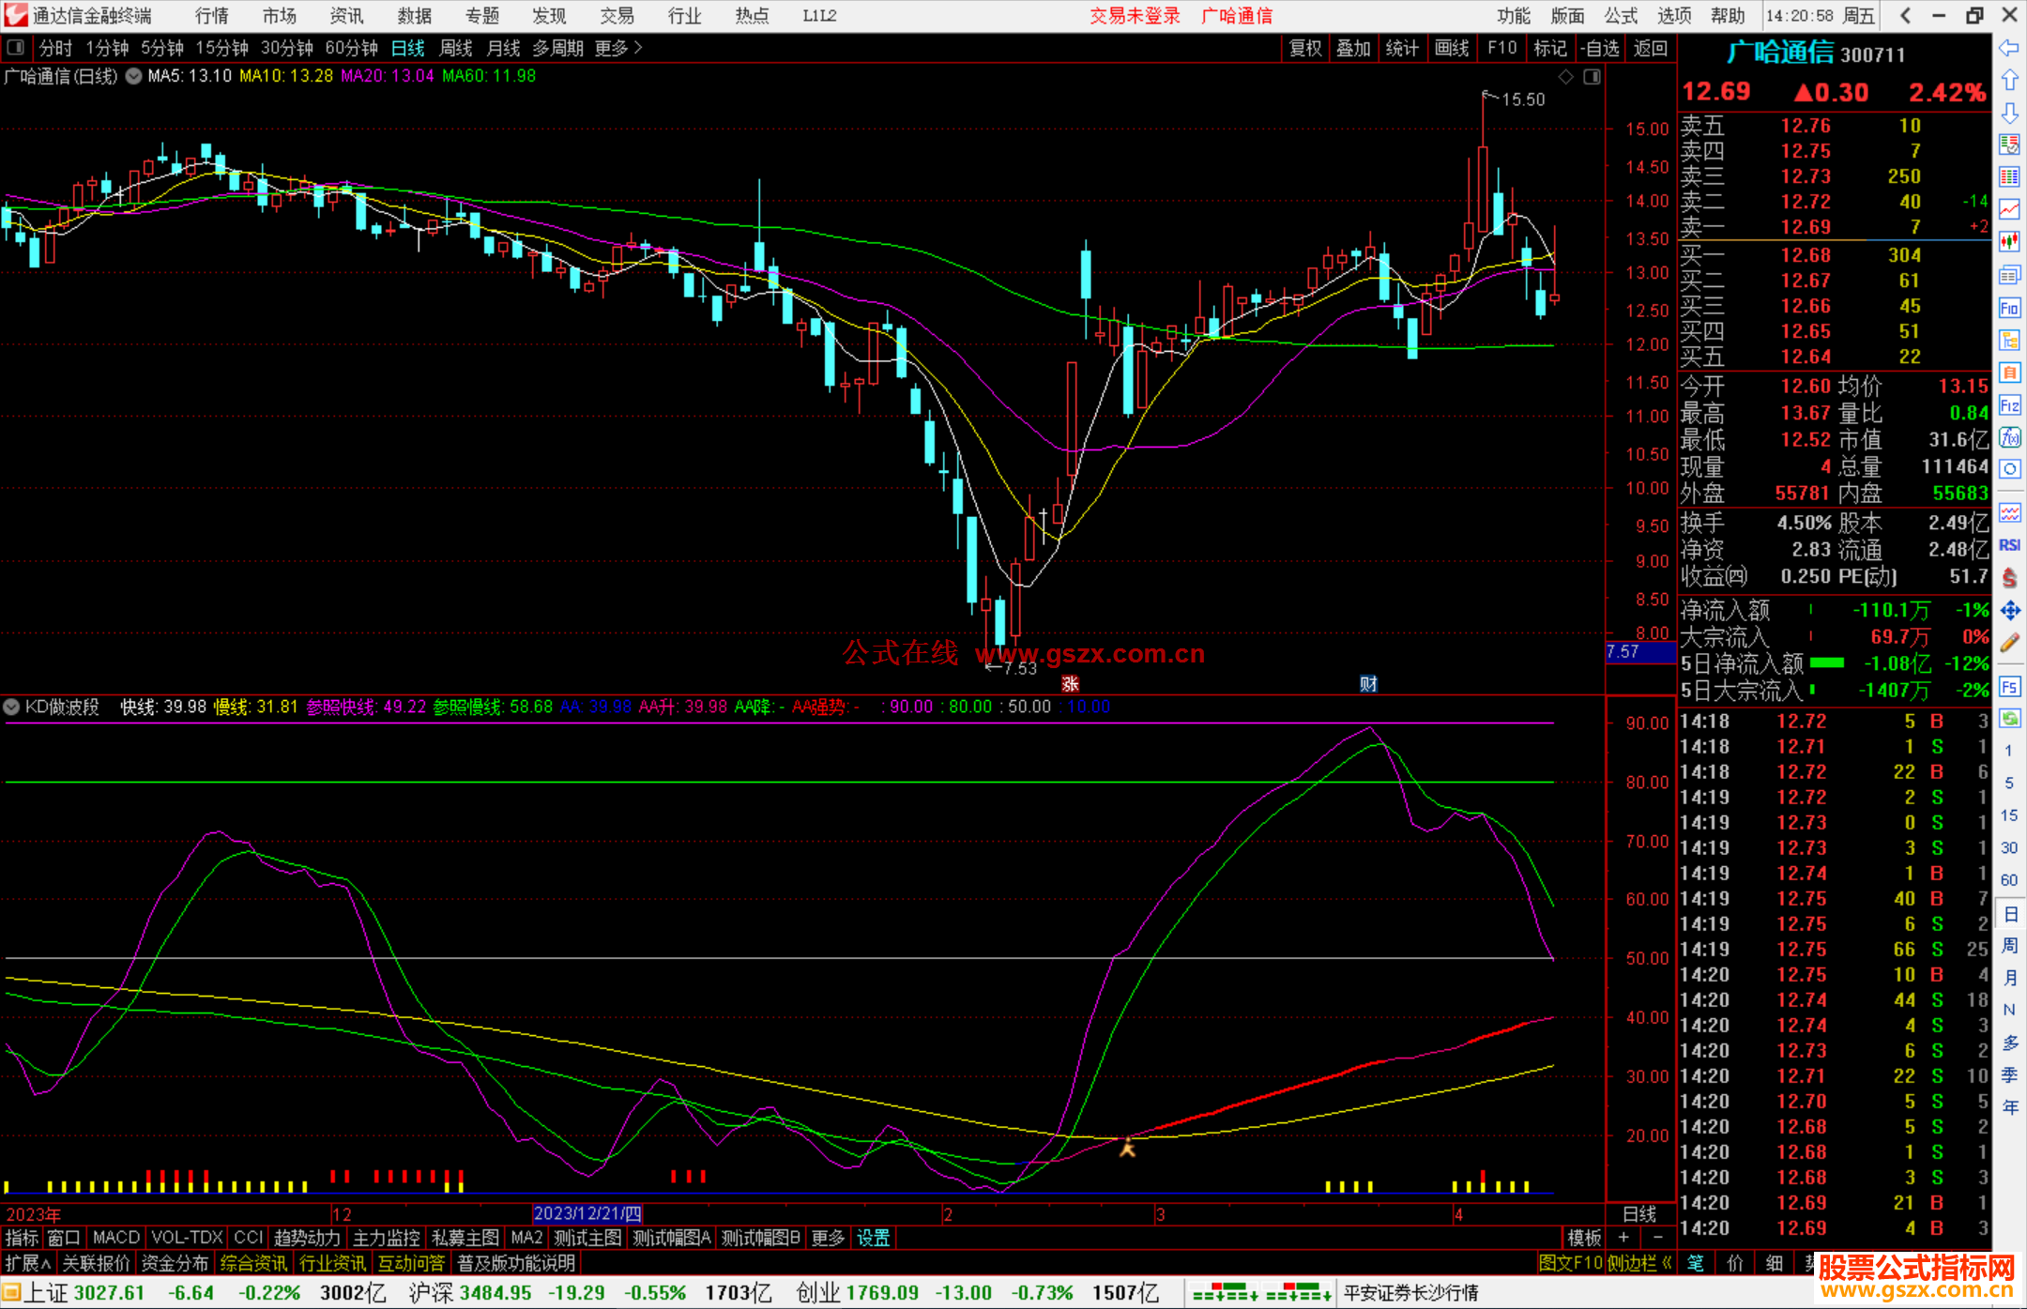
Task: Click the four-way move arrows icon
Action: coord(2009,611)
